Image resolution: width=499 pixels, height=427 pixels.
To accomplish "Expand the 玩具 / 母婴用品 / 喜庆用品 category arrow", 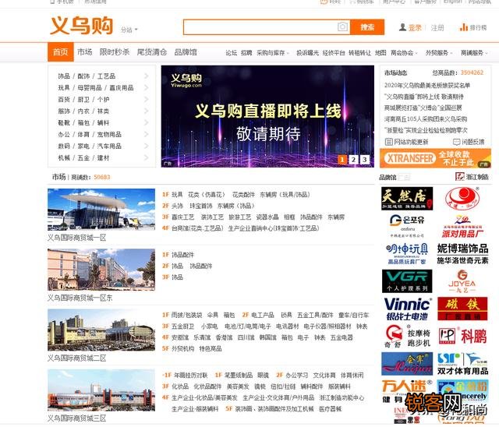I will coord(147,88).
